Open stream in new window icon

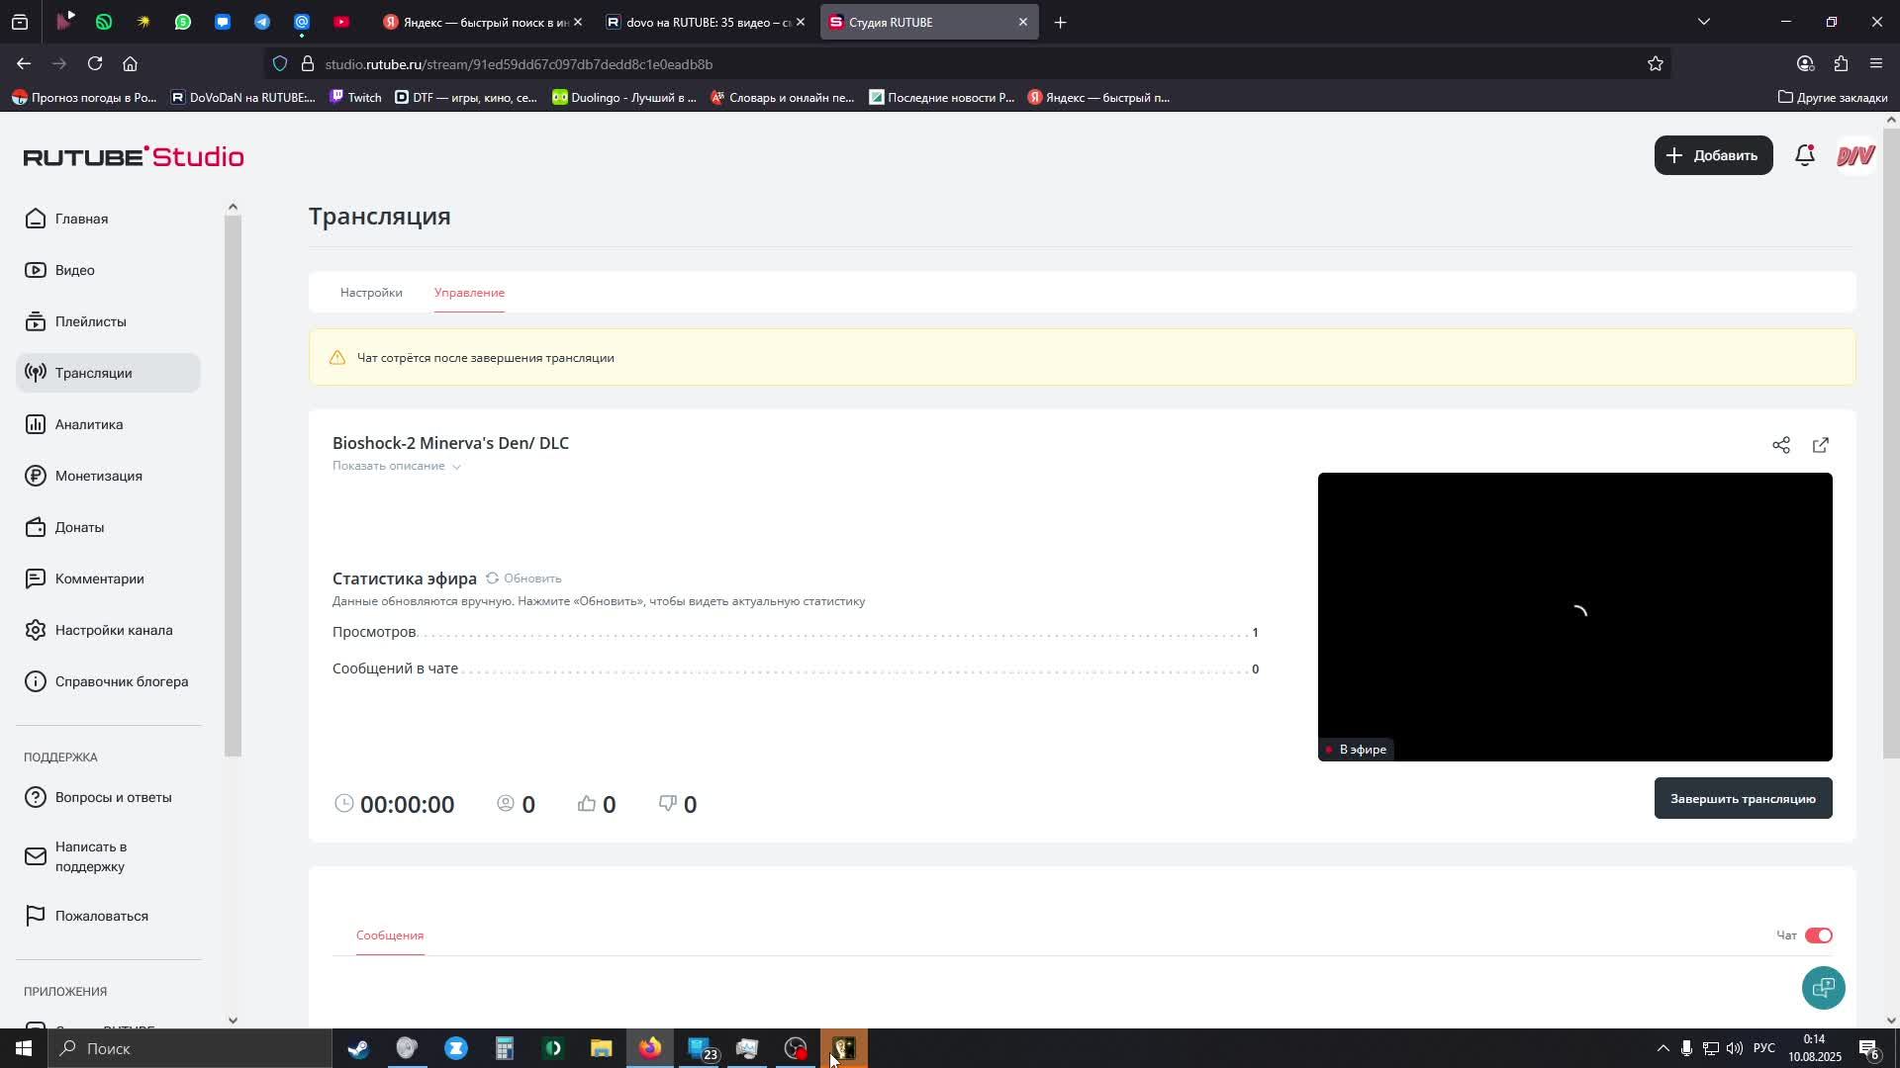pos(1820,445)
